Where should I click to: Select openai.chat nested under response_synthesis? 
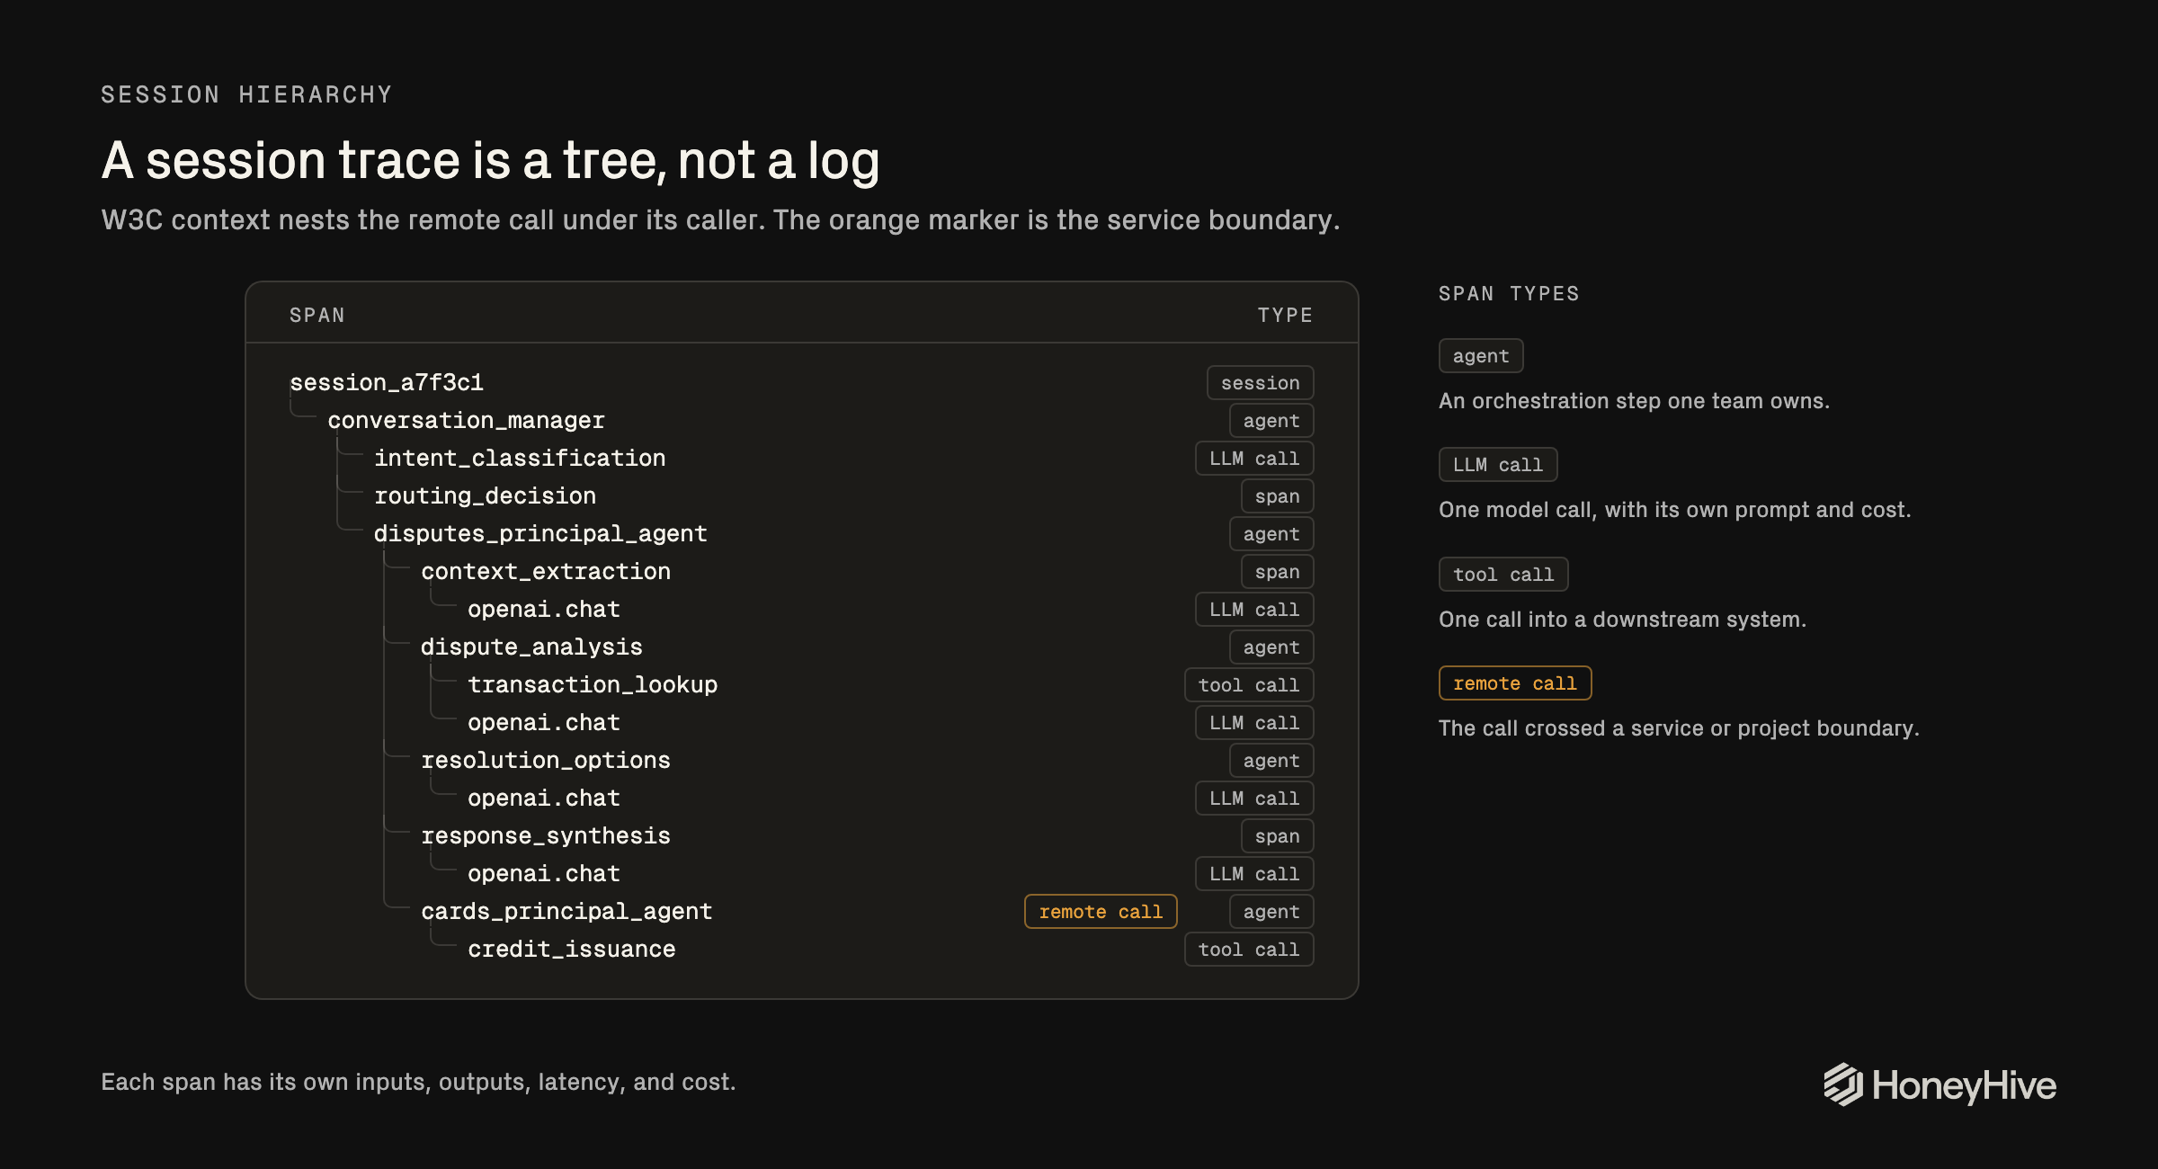pos(544,874)
